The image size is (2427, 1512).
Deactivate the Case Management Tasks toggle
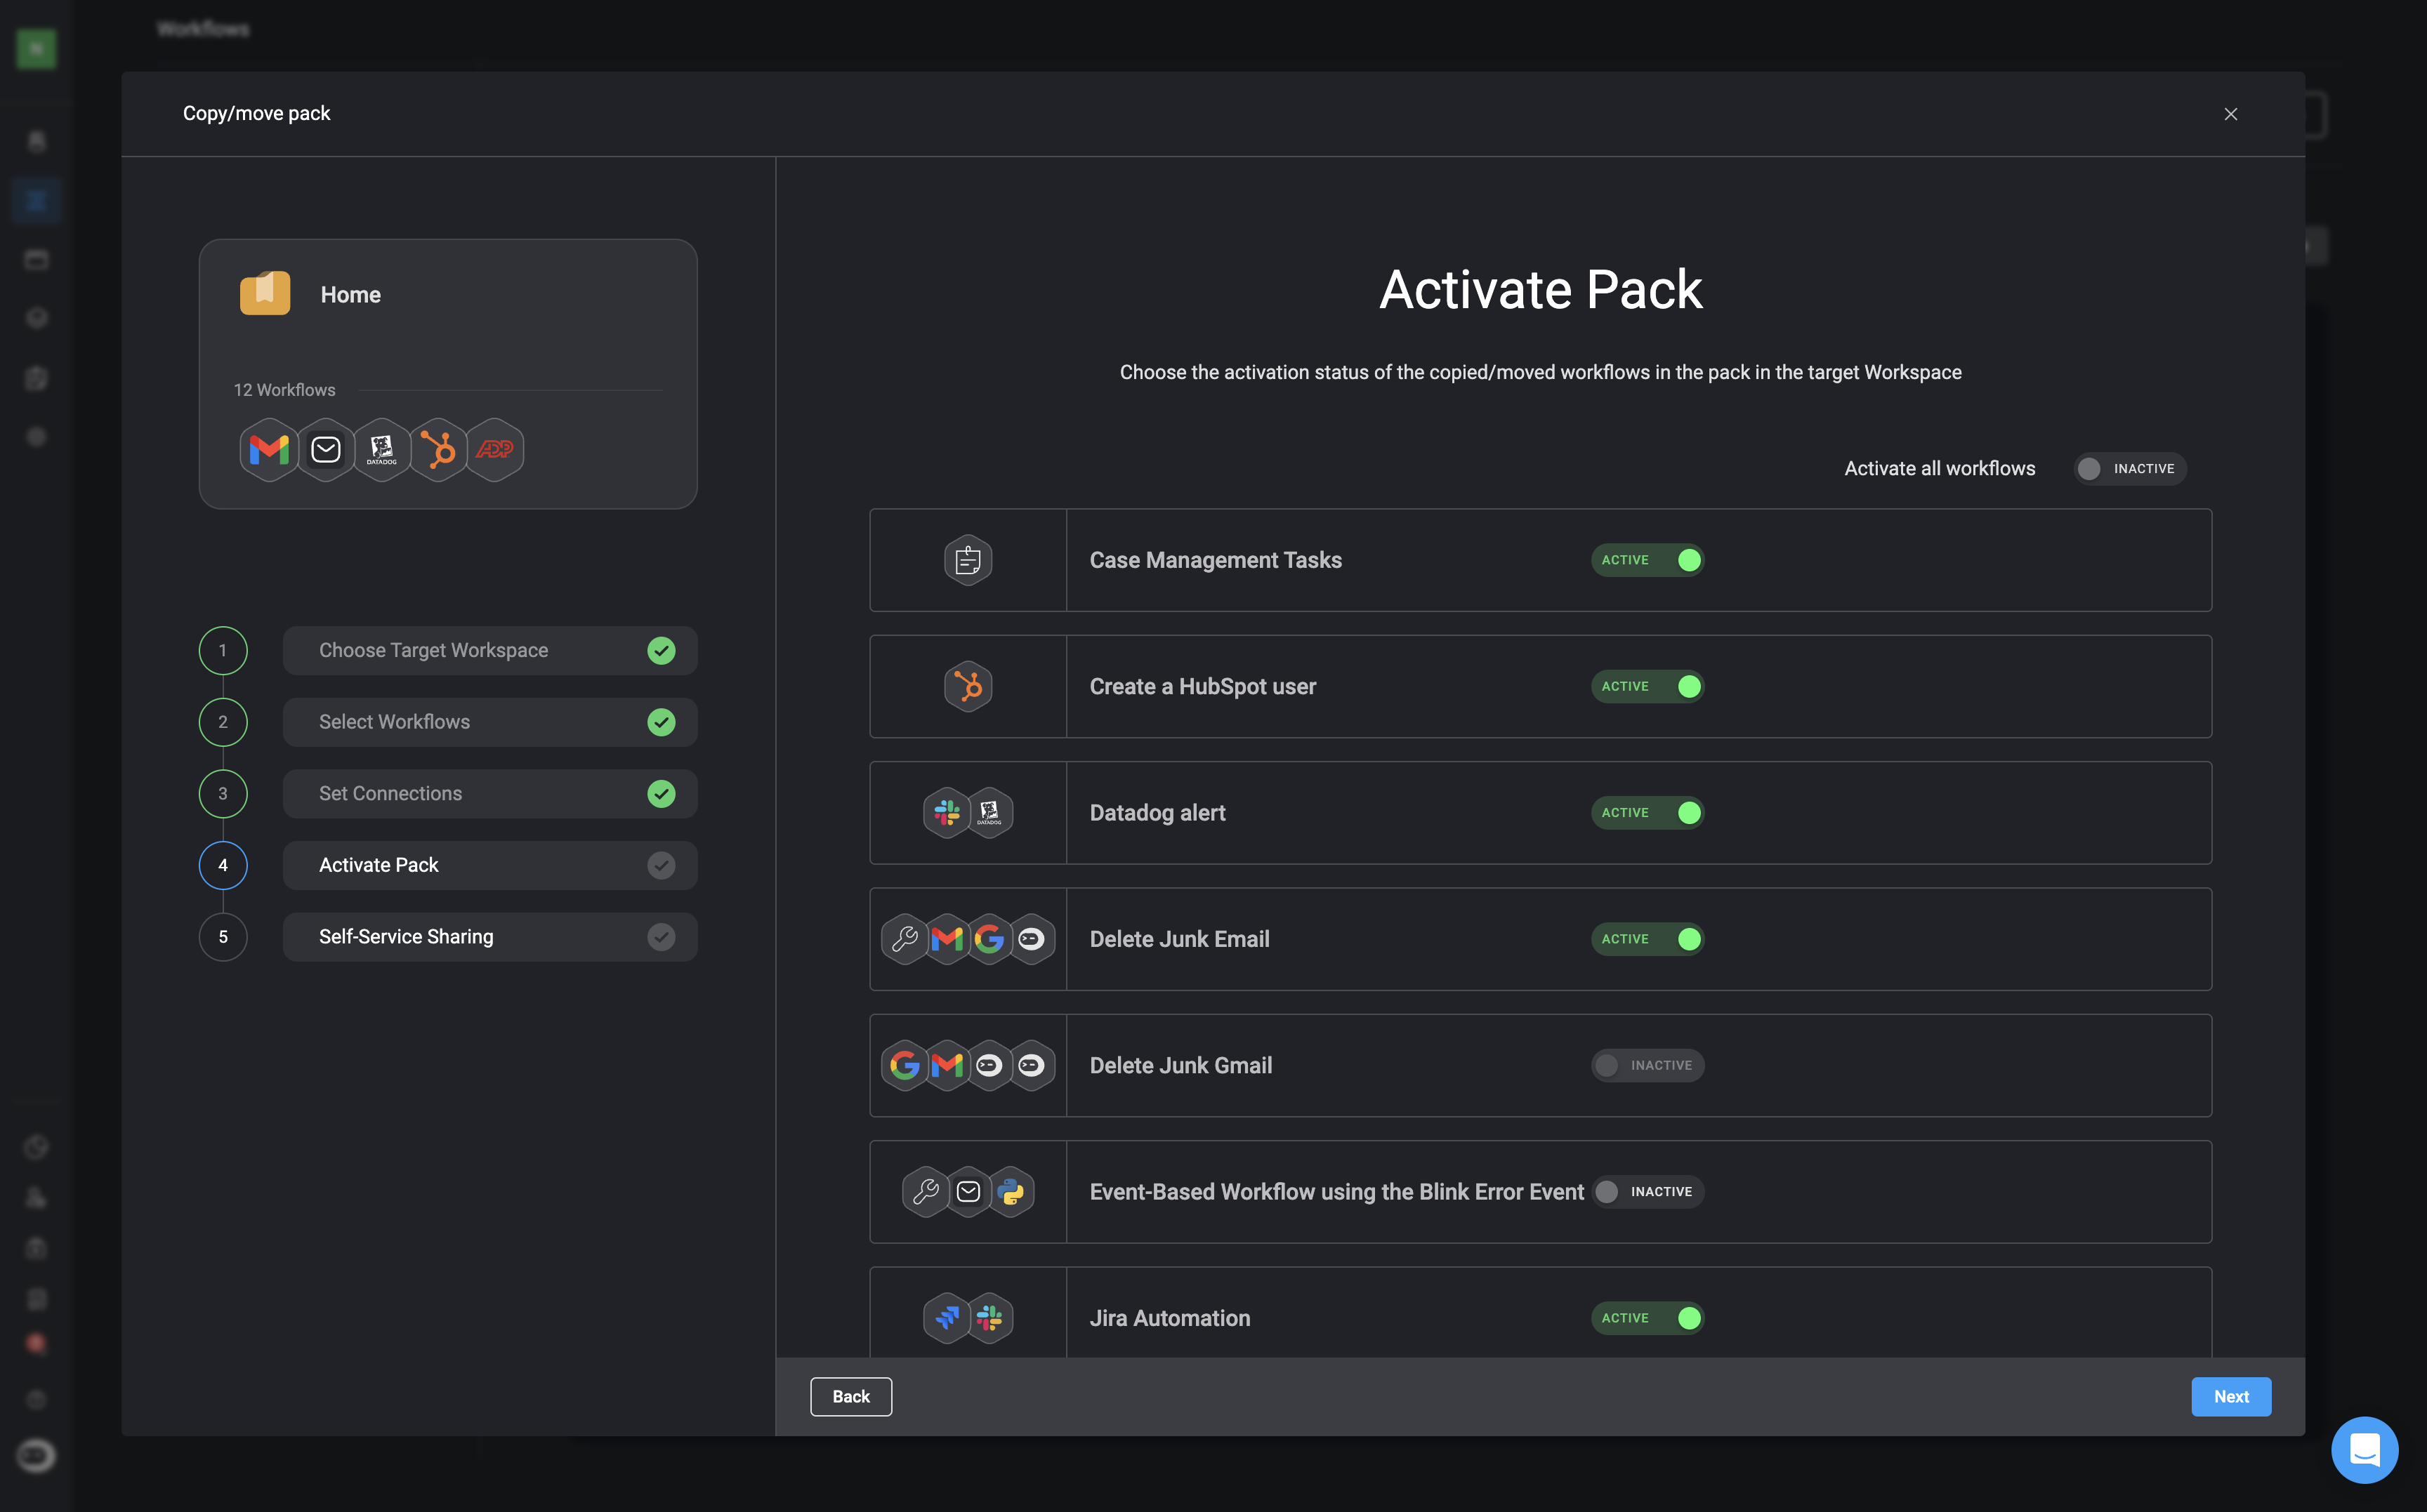pos(1647,561)
